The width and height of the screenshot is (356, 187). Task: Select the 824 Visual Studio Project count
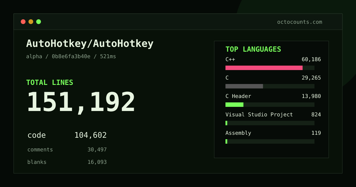pyautogui.click(x=316, y=115)
